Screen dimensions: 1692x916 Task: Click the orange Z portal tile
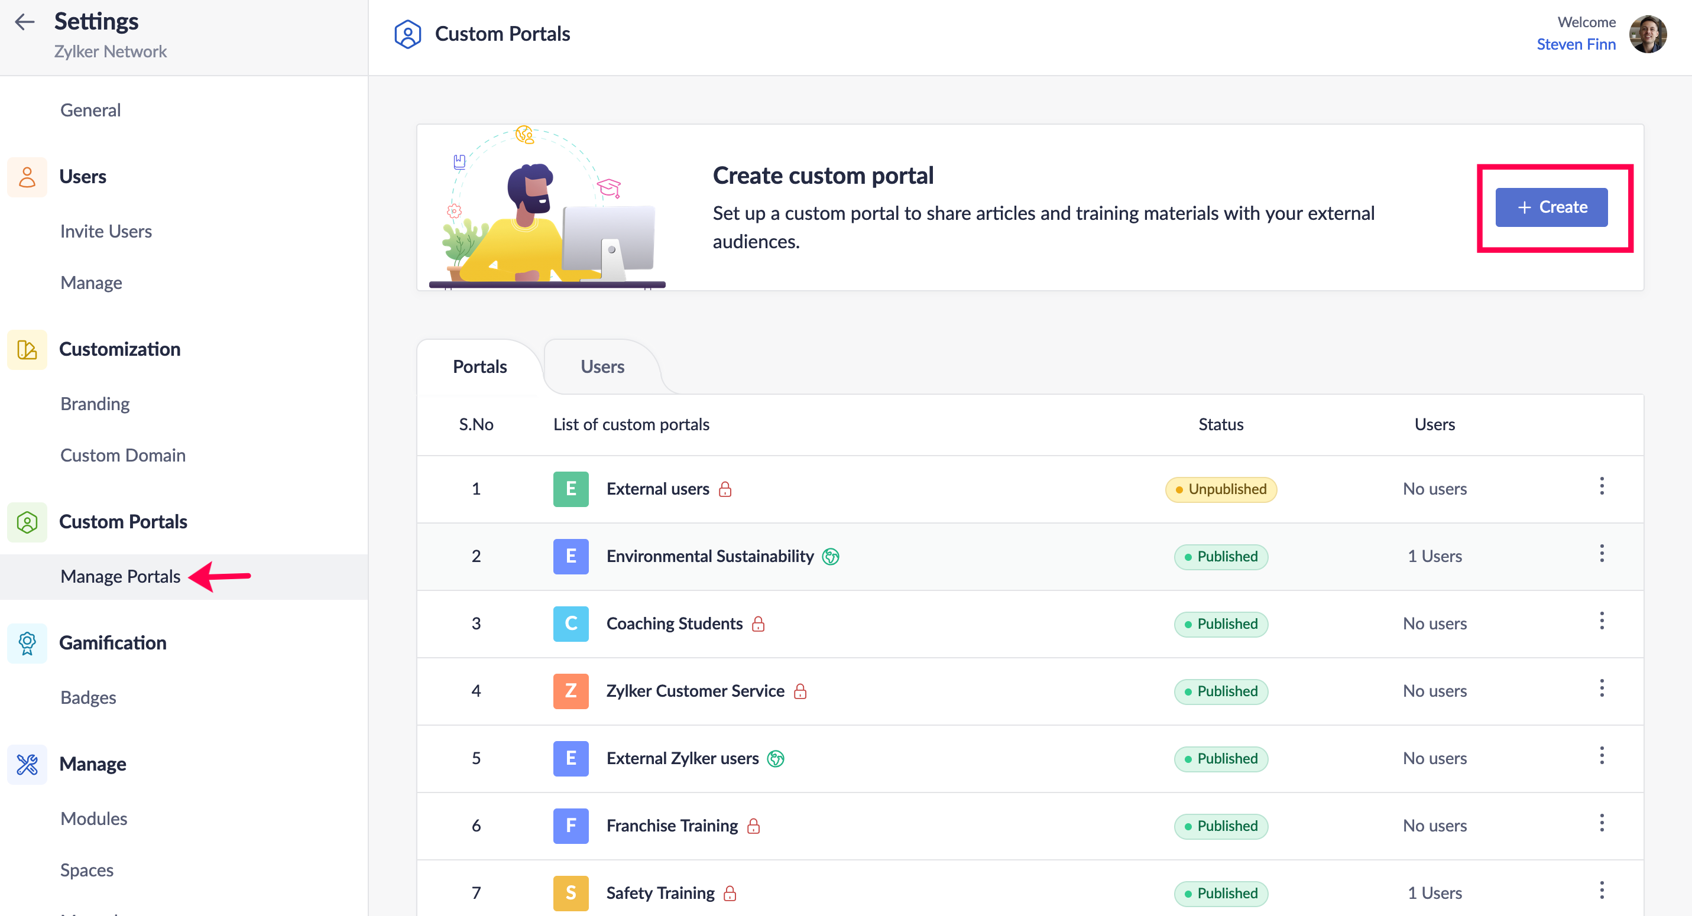(x=570, y=691)
